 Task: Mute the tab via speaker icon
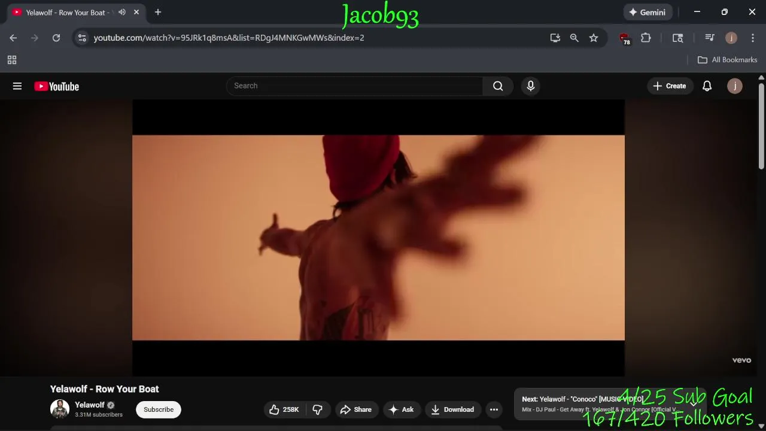click(x=122, y=12)
